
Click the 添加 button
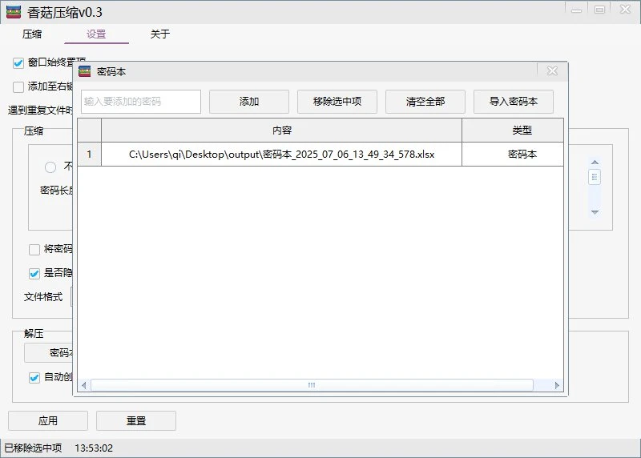(248, 102)
